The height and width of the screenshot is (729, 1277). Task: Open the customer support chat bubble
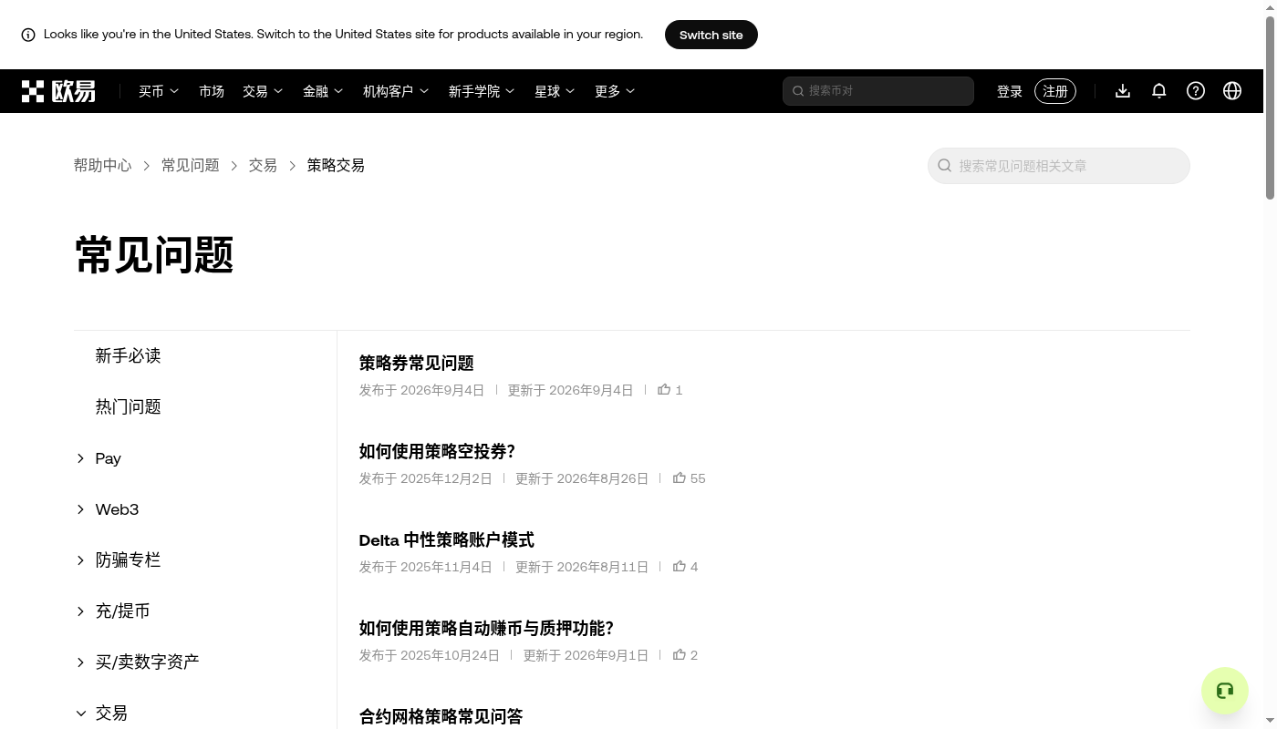(x=1225, y=691)
